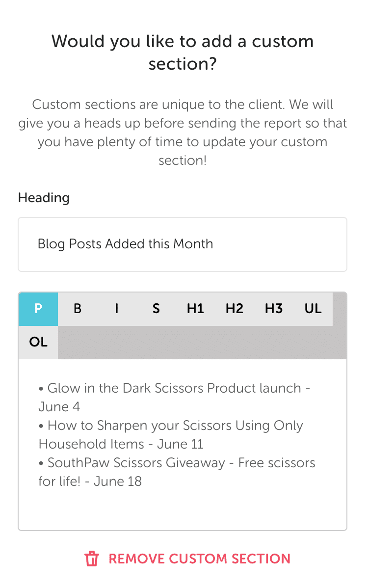368x587 pixels.
Task: Insert unordered list with UL button
Action: click(313, 309)
